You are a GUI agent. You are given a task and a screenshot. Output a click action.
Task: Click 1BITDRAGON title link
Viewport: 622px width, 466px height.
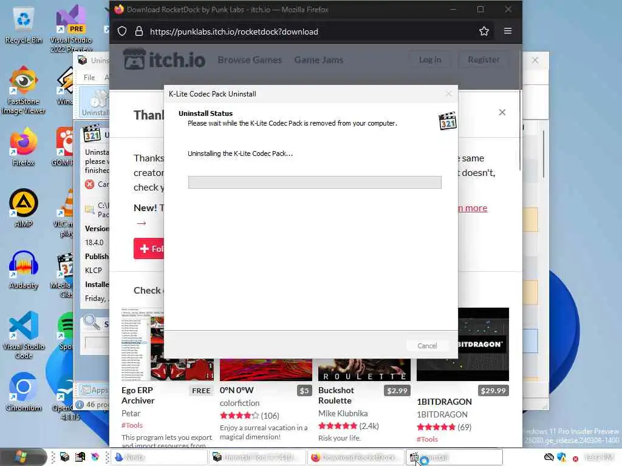(x=444, y=402)
